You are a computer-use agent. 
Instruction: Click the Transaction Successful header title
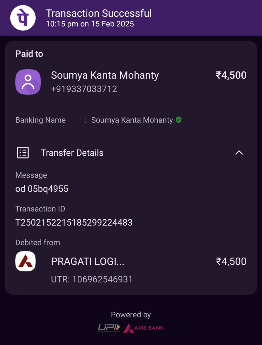pos(99,13)
